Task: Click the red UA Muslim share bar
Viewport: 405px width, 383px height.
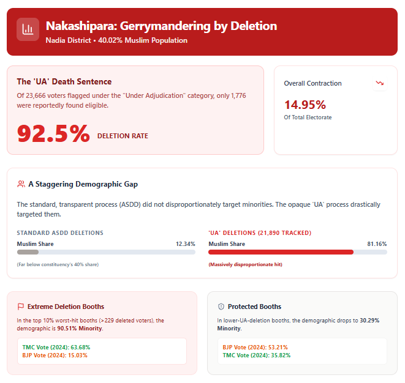Action: coord(281,252)
